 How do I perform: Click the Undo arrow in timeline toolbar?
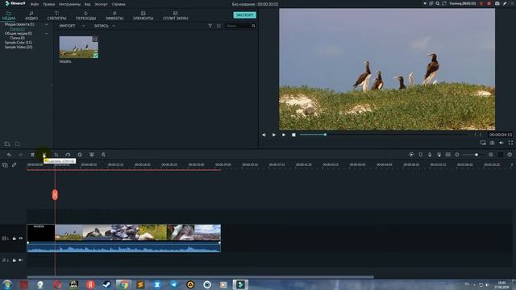coord(9,155)
